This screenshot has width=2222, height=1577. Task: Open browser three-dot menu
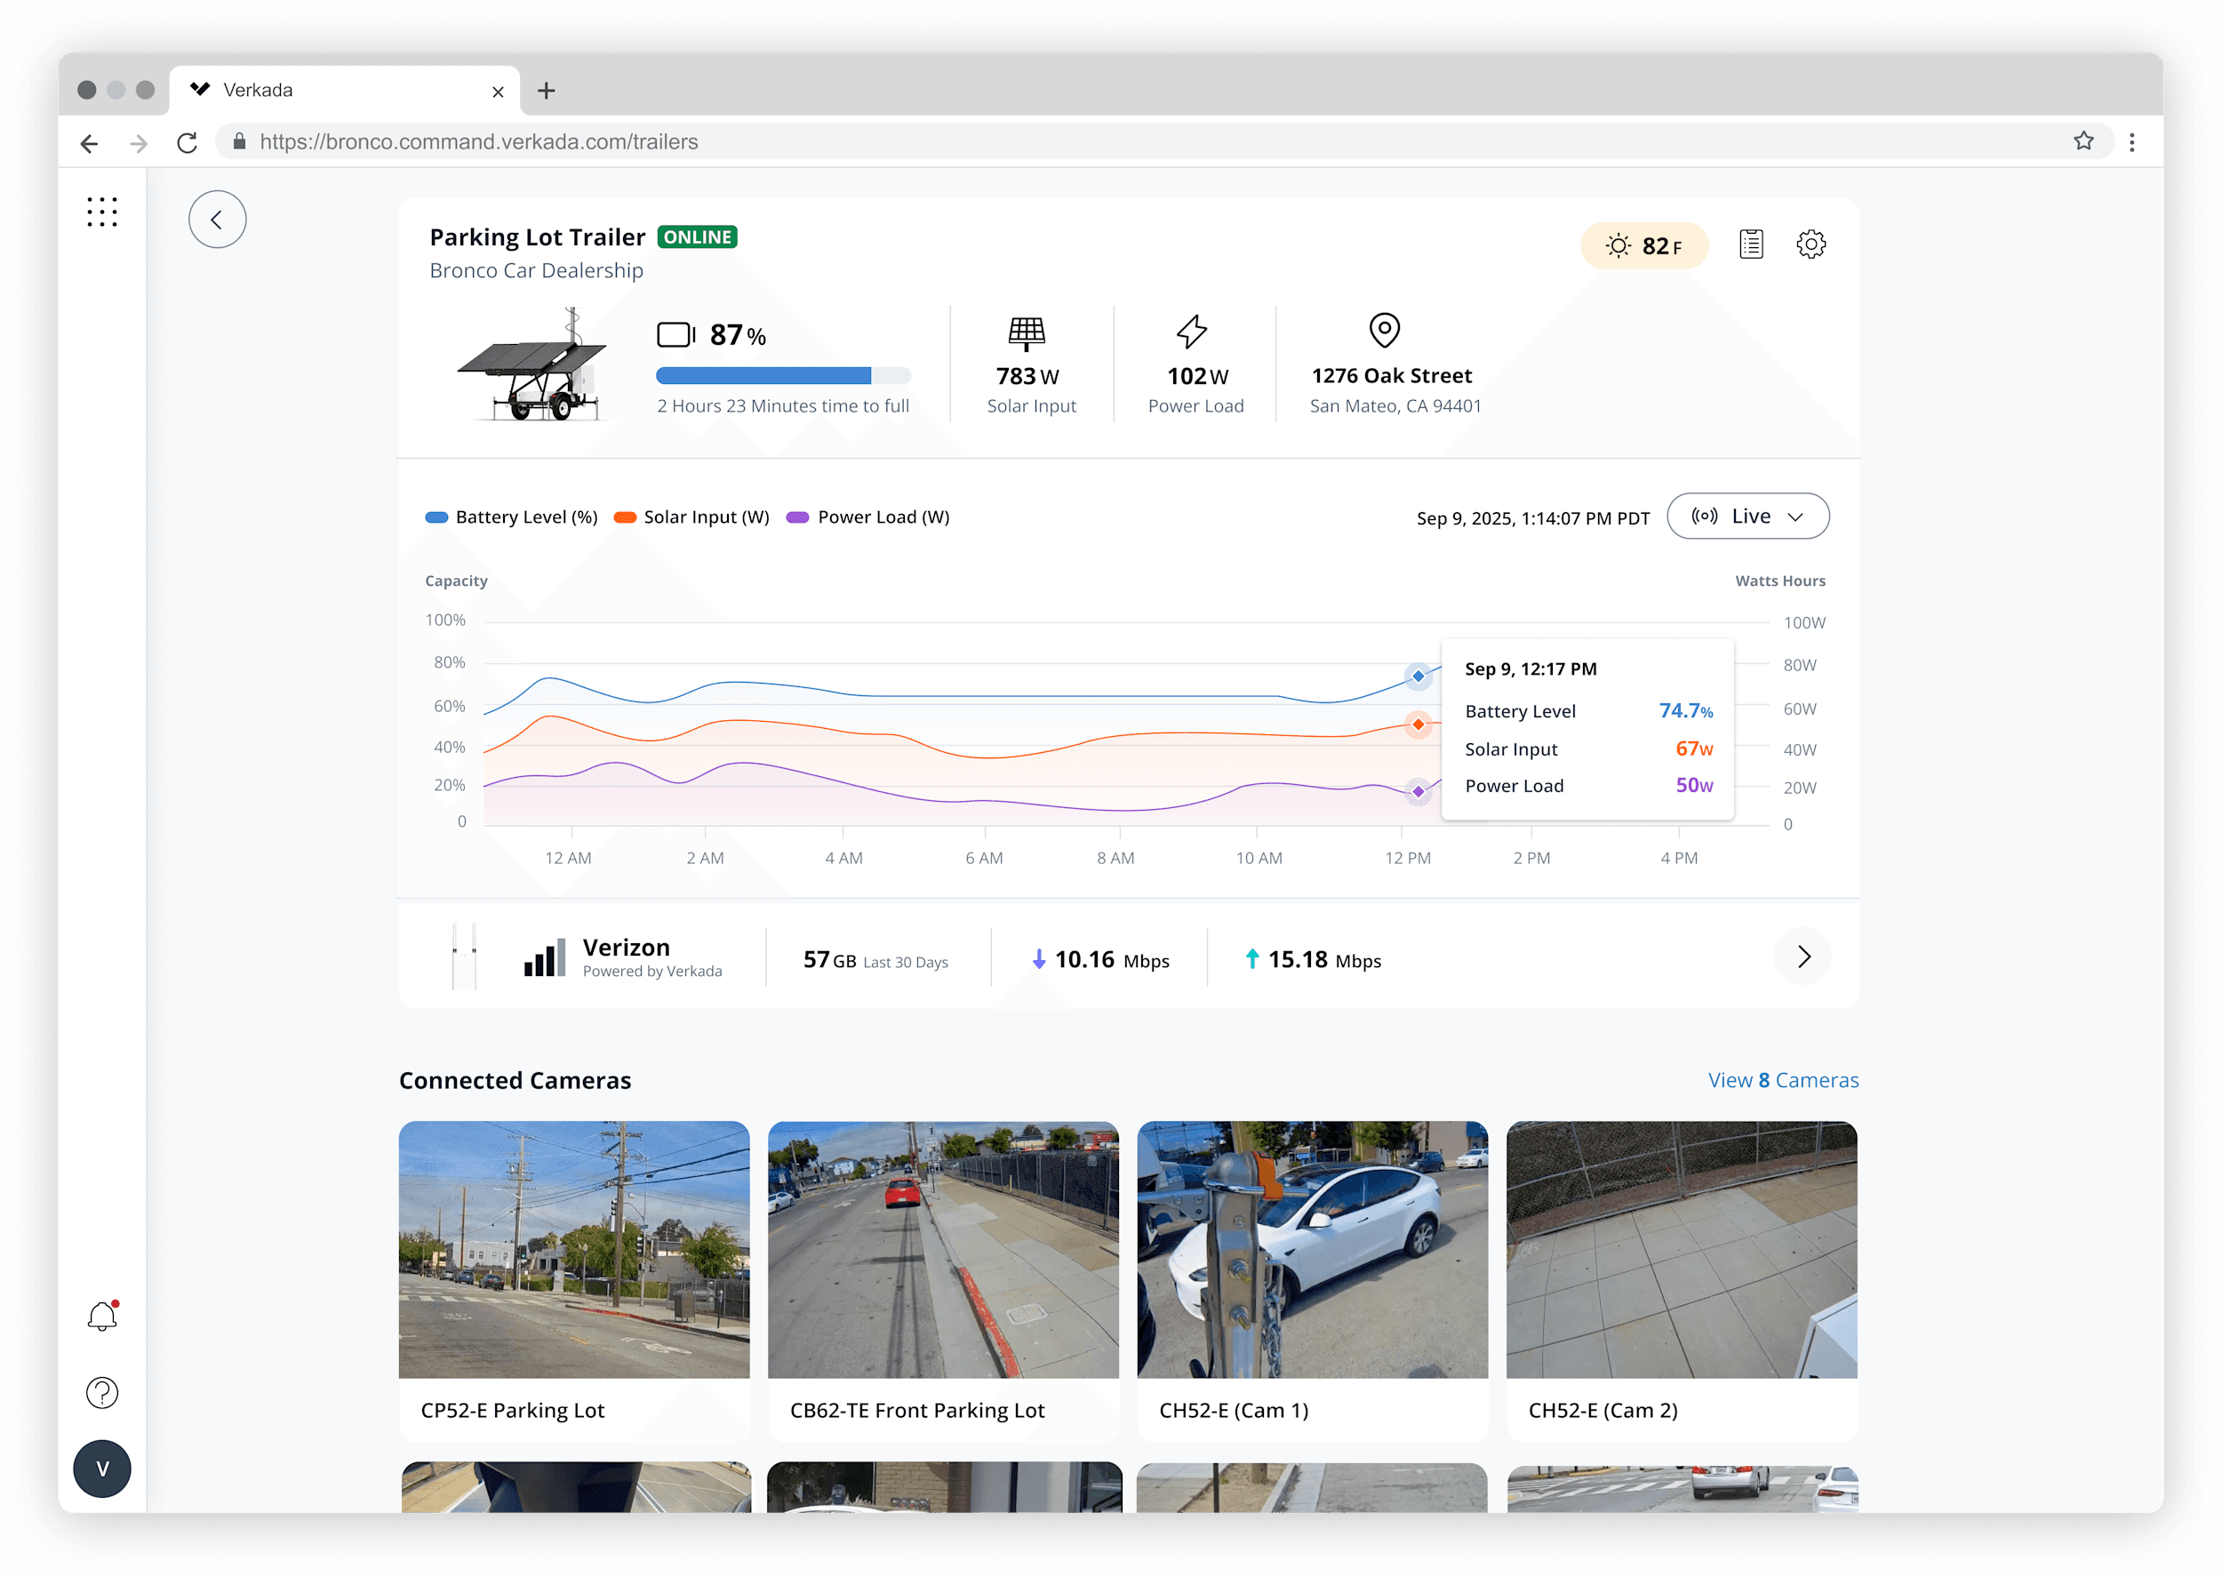2131,143
